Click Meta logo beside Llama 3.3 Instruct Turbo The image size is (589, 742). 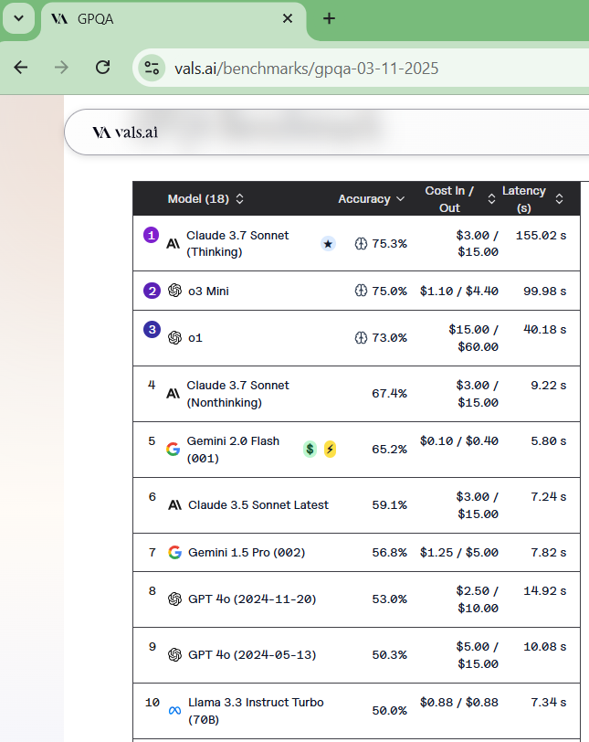pyautogui.click(x=175, y=711)
